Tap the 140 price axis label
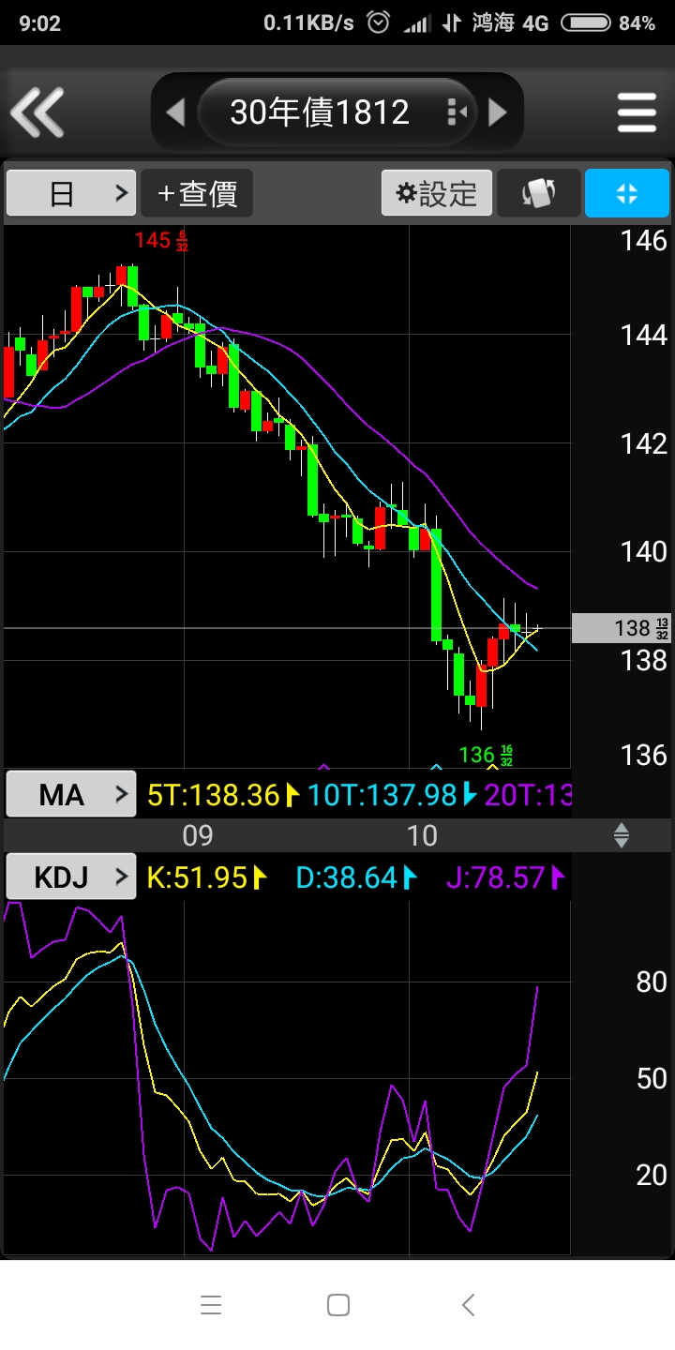Screen dimensions: 675x1350 tap(644, 550)
